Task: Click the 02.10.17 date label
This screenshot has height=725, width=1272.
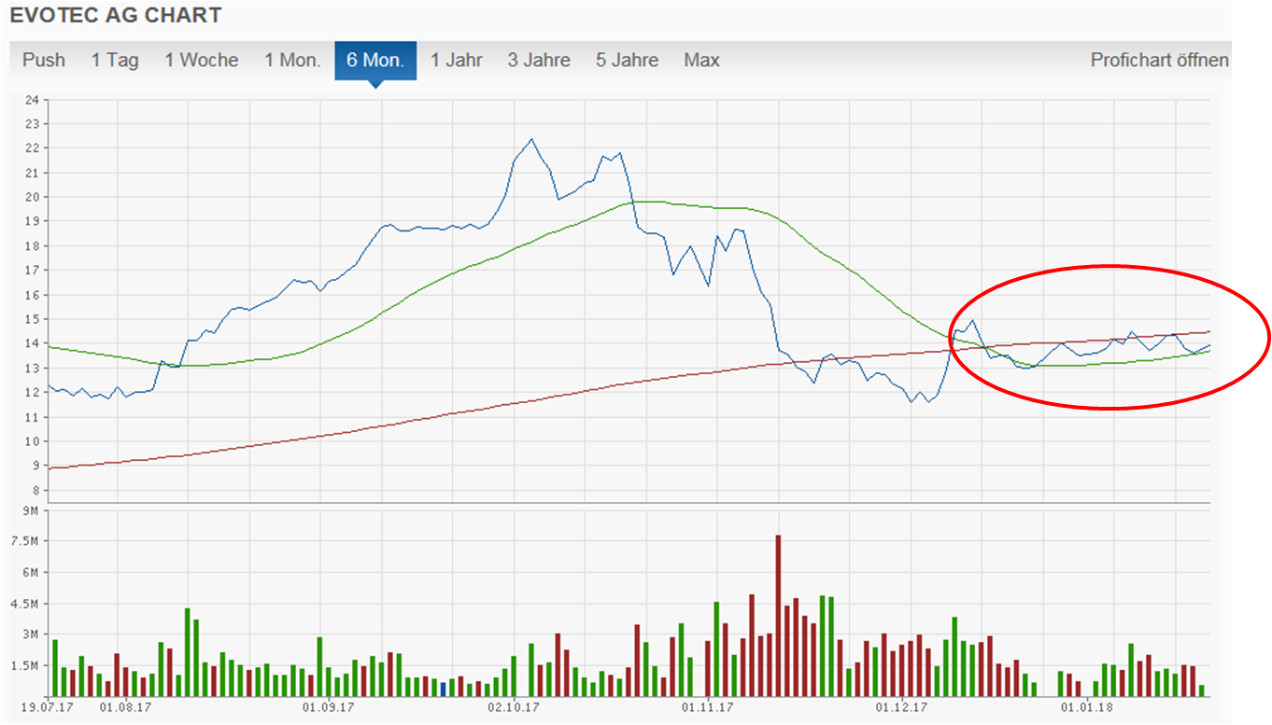Action: [x=516, y=707]
